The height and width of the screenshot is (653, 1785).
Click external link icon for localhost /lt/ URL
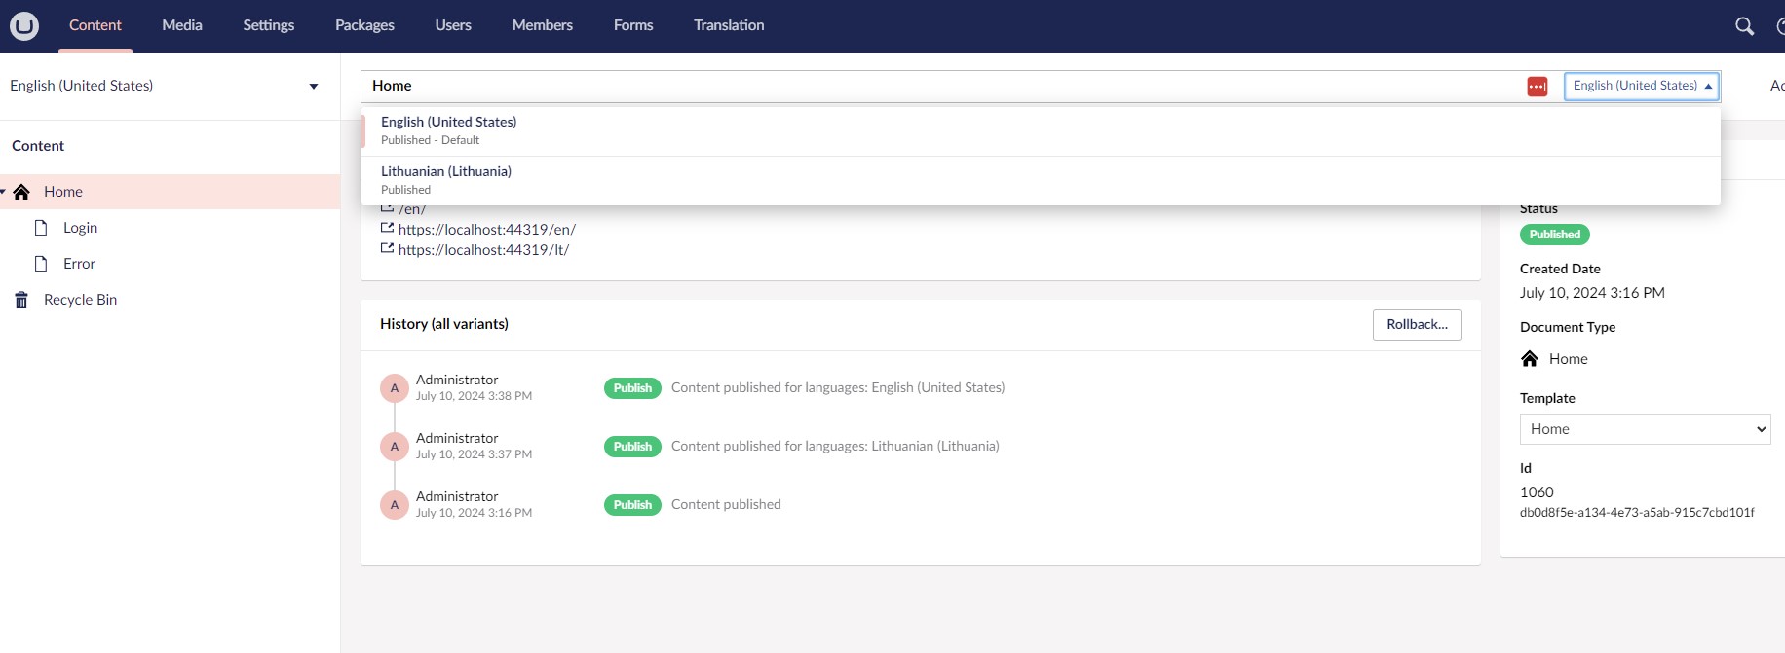click(387, 249)
